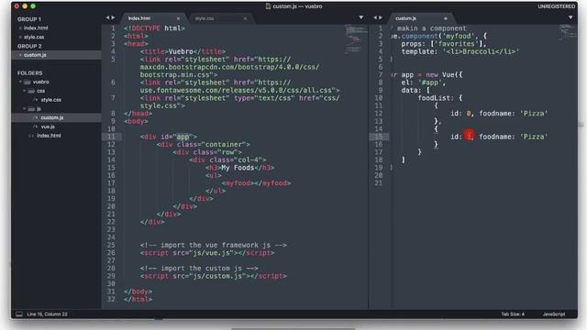Click id value 0 on line 12
The height and width of the screenshot is (330, 587).
pyautogui.click(x=469, y=114)
